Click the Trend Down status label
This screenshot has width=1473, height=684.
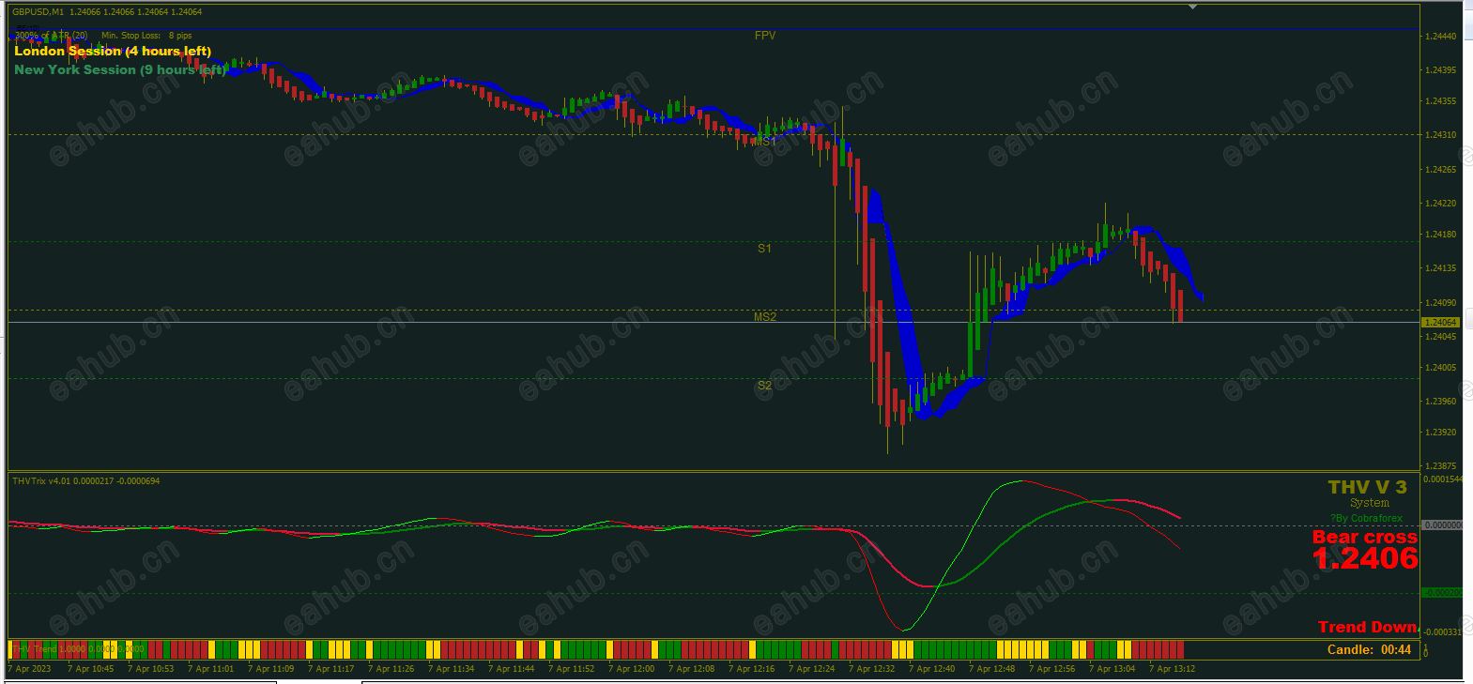coord(1368,627)
